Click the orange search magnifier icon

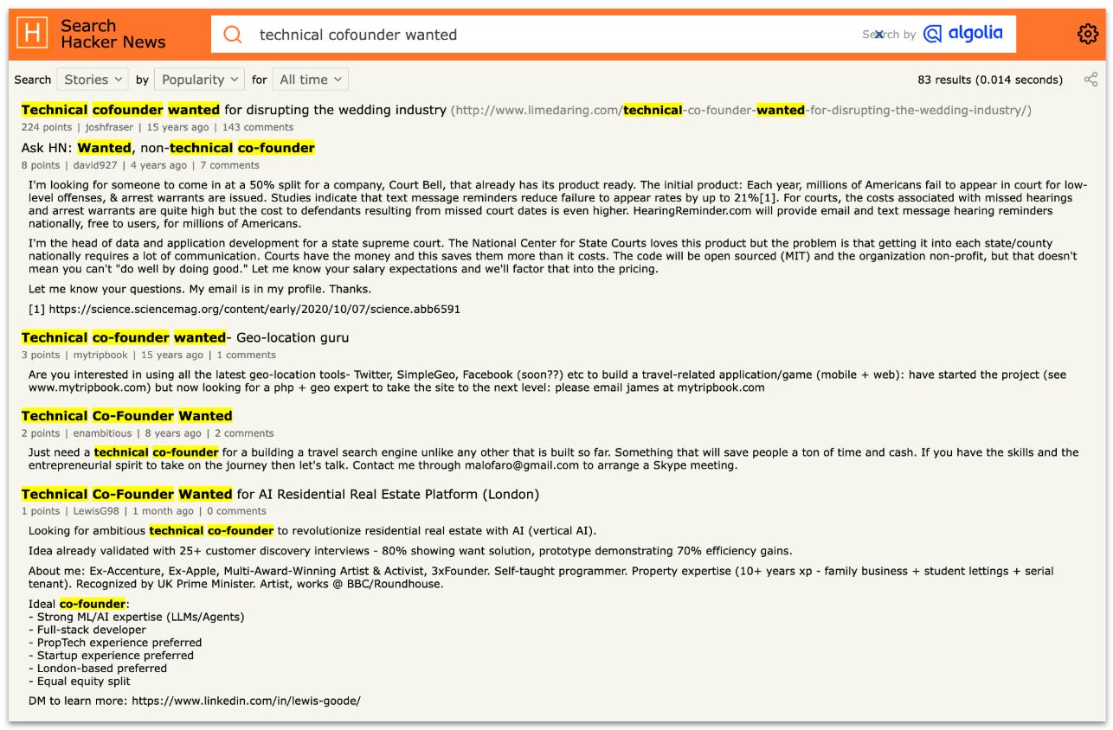point(232,35)
